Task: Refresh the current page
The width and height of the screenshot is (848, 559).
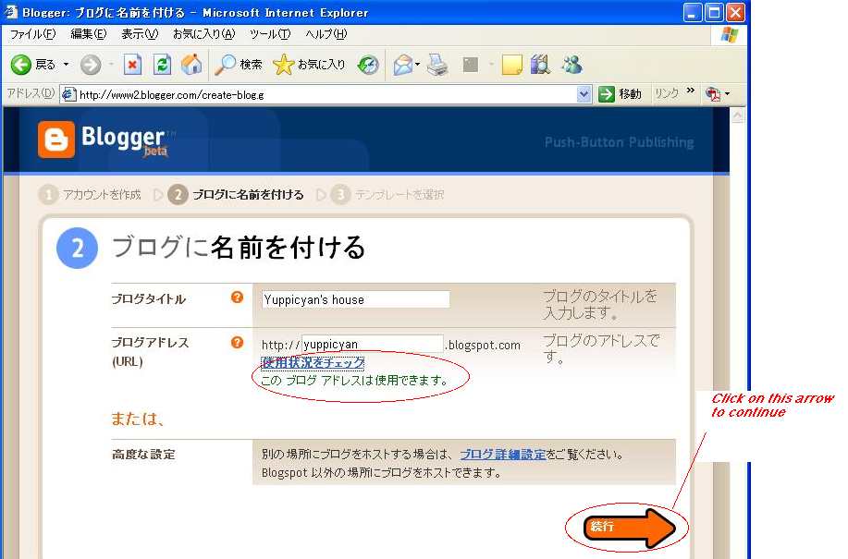Action: (x=162, y=65)
